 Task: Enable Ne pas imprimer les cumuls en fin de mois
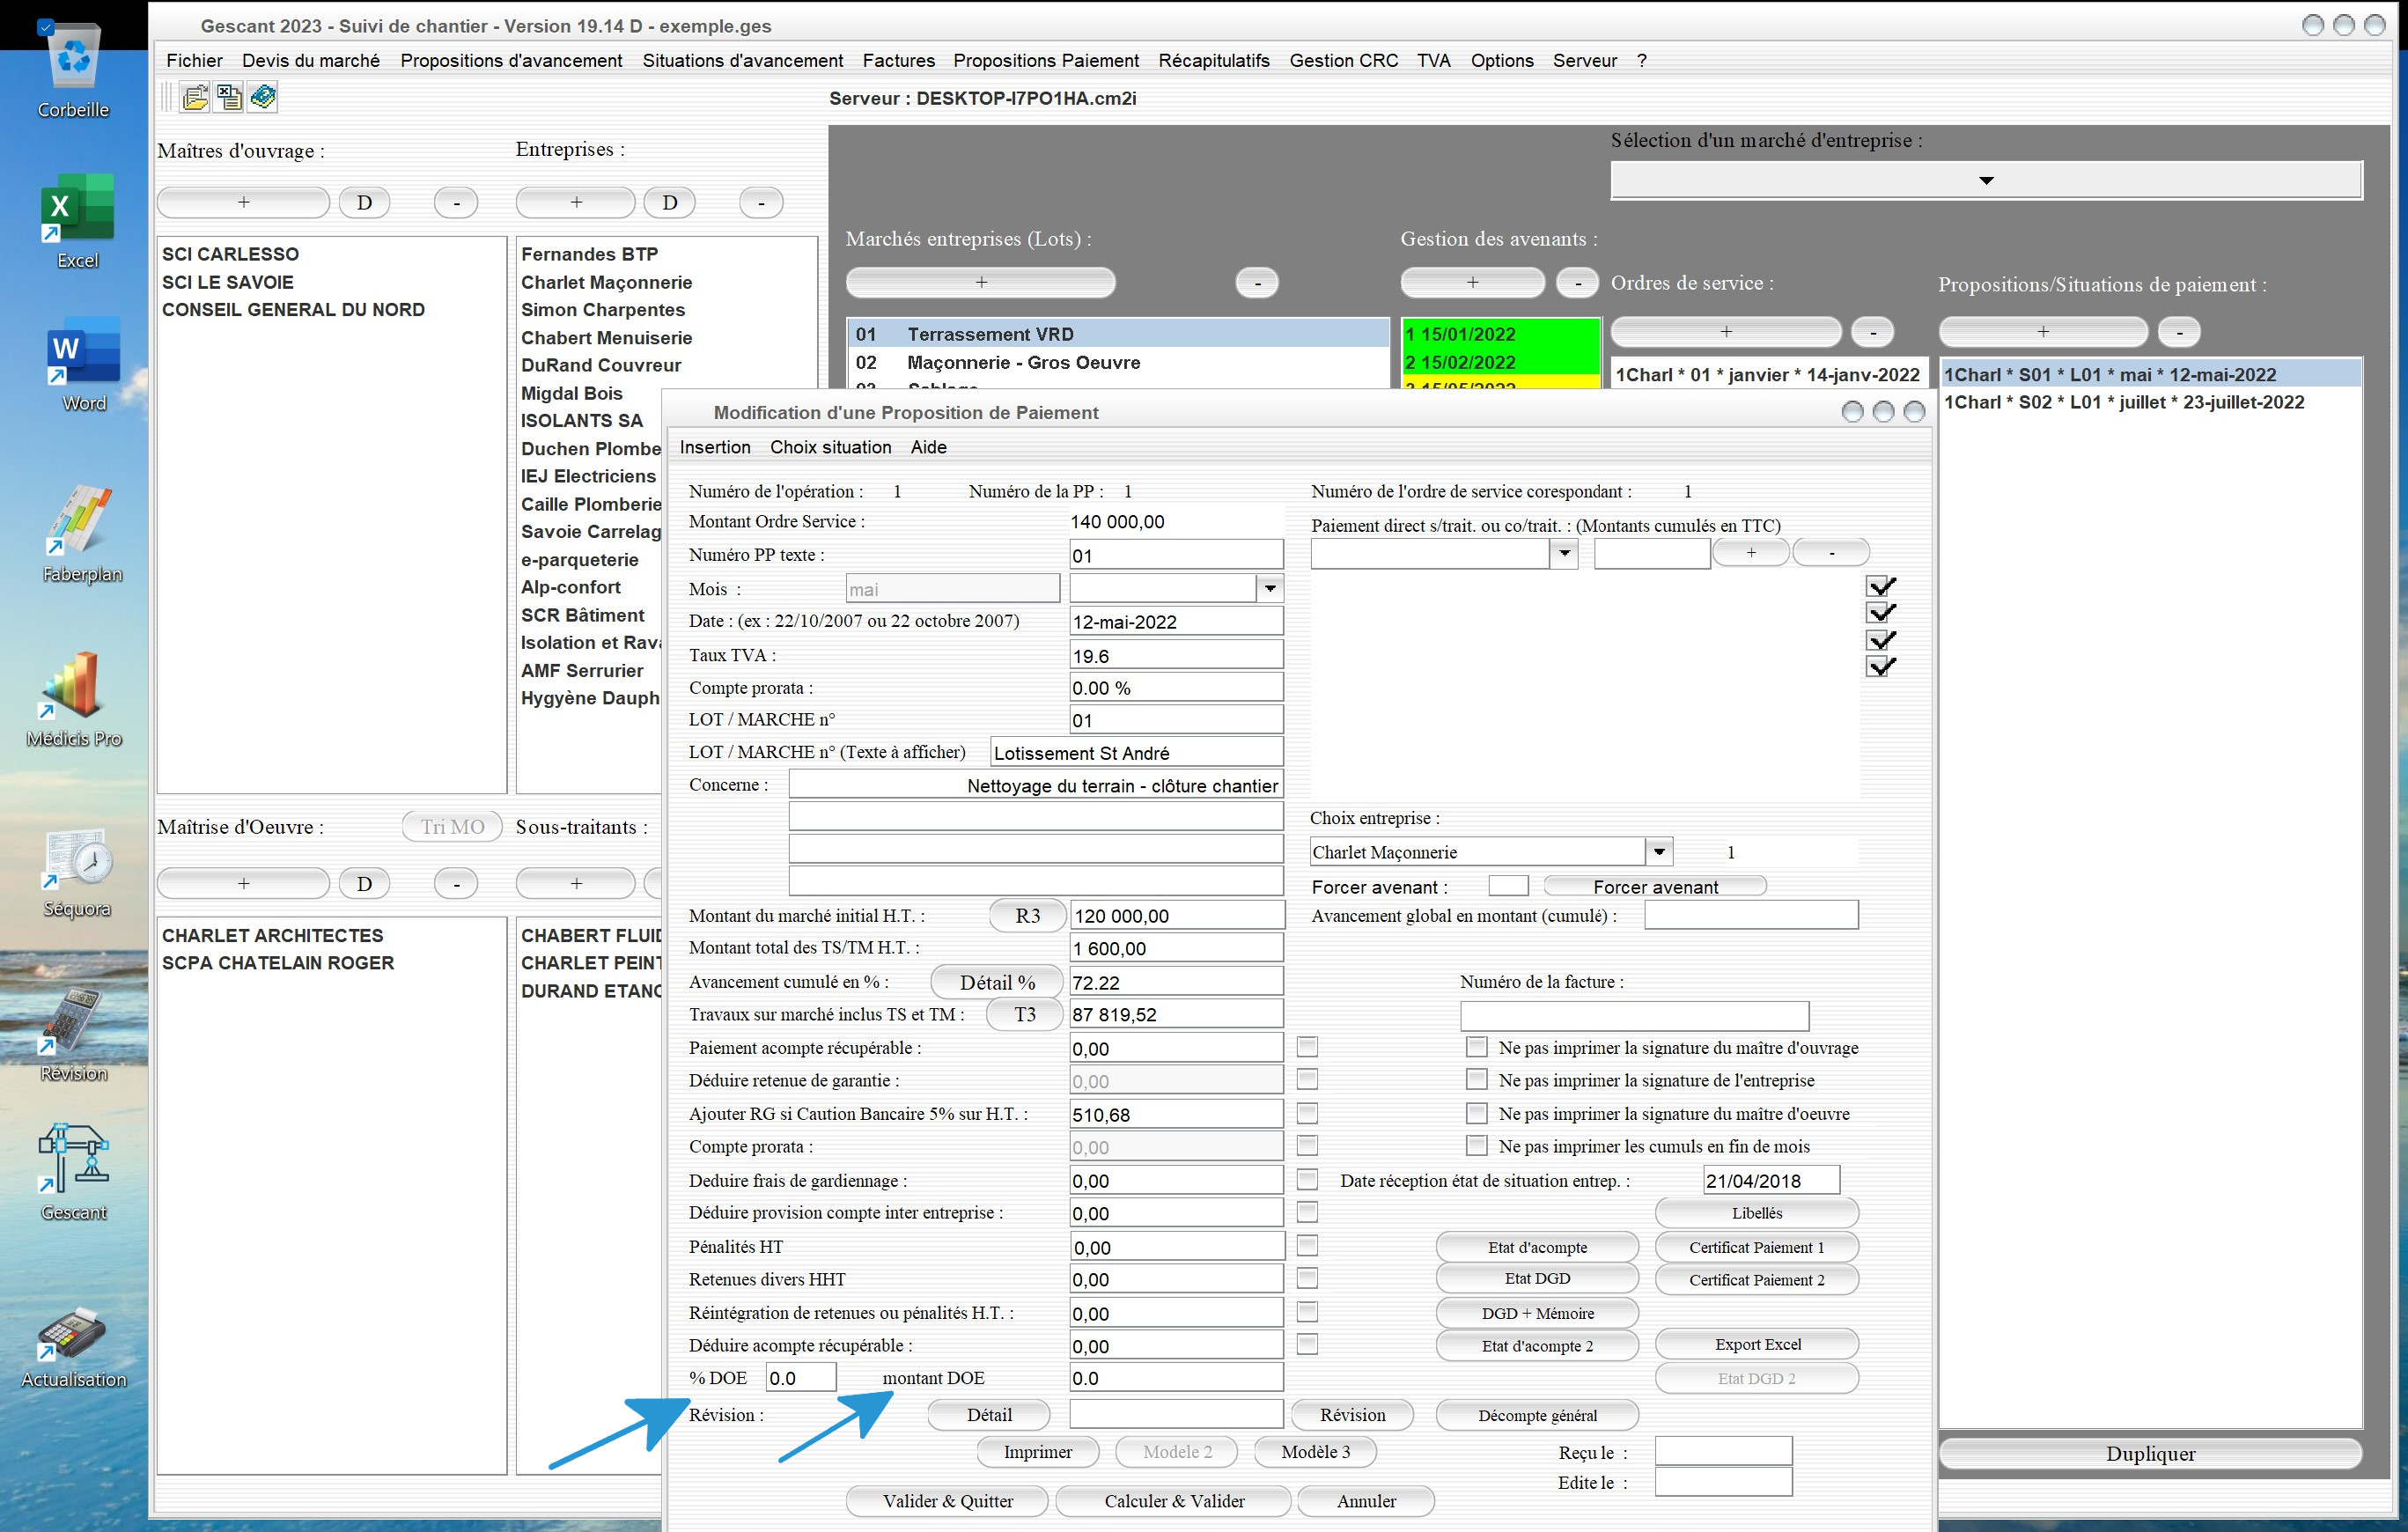(x=1476, y=1145)
